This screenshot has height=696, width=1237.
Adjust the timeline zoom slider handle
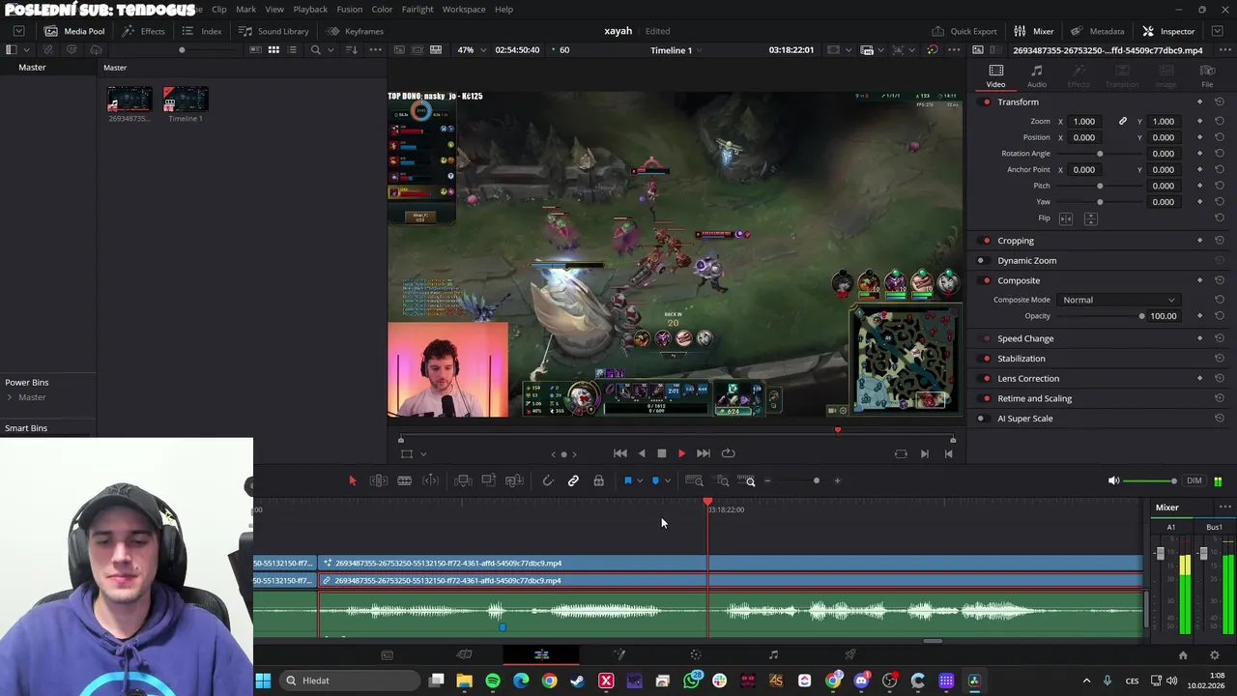(816, 480)
